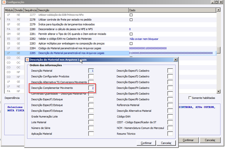Select row 2279 Índice para liquidação
The width and height of the screenshot is (225, 149).
click(x=110, y=24)
